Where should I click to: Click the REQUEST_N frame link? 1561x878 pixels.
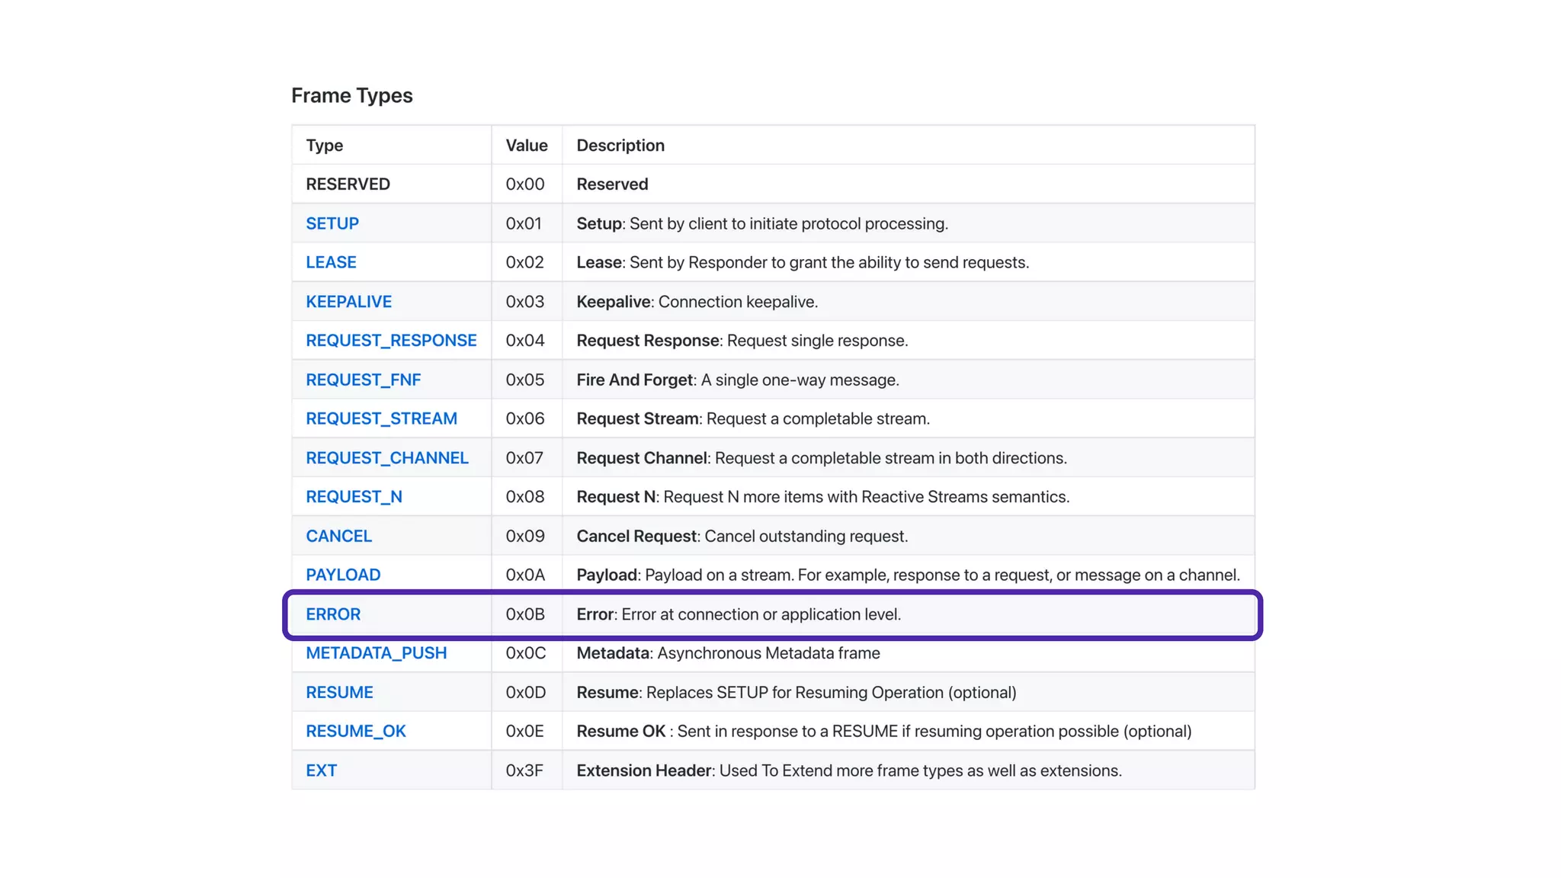354,497
